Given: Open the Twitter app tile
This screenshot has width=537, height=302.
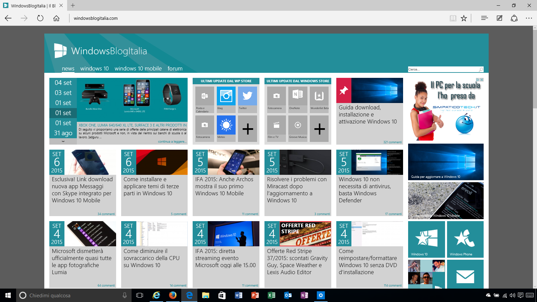Looking at the screenshot, I should [247, 100].
